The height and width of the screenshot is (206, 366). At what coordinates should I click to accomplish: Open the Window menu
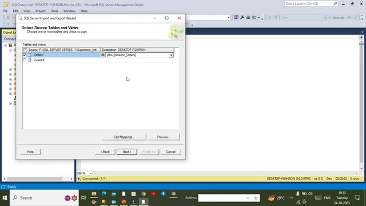click(69, 11)
